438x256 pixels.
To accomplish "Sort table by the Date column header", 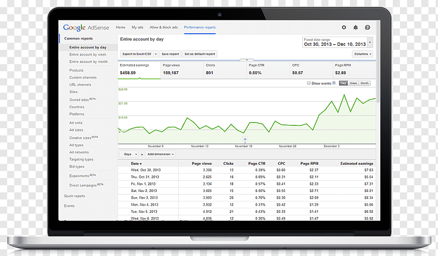I will tap(136, 163).
